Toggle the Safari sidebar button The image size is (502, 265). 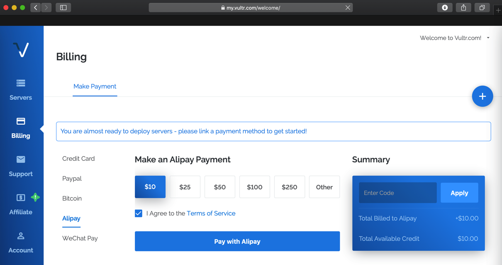point(63,7)
